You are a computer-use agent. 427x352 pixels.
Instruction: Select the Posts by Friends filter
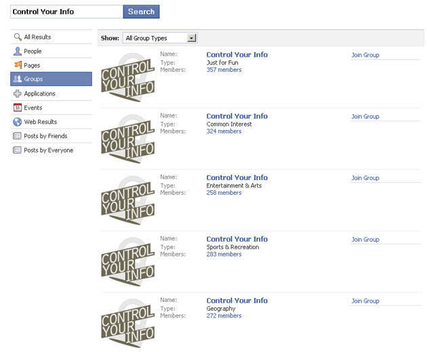52,136
